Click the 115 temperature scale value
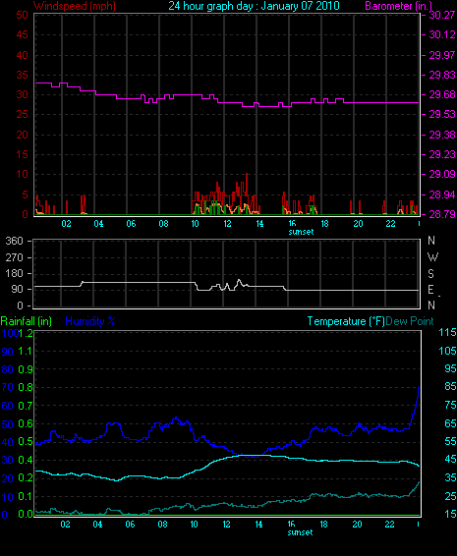Viewport: 457px width, 556px height. click(447, 332)
